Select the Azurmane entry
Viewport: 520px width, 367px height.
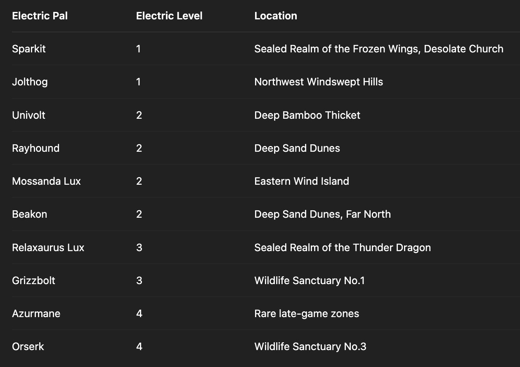click(36, 313)
